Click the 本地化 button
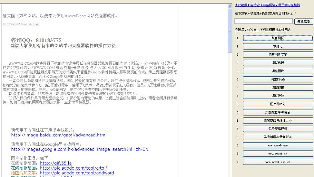Image resolution: width=314 pixels, height=177 pixels. (x=278, y=46)
